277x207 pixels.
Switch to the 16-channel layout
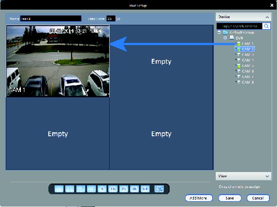[x=113, y=189]
